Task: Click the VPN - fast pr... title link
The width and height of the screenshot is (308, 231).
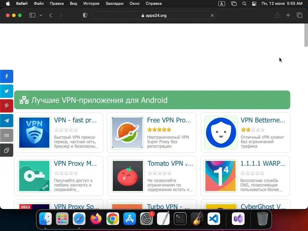Action: point(75,120)
